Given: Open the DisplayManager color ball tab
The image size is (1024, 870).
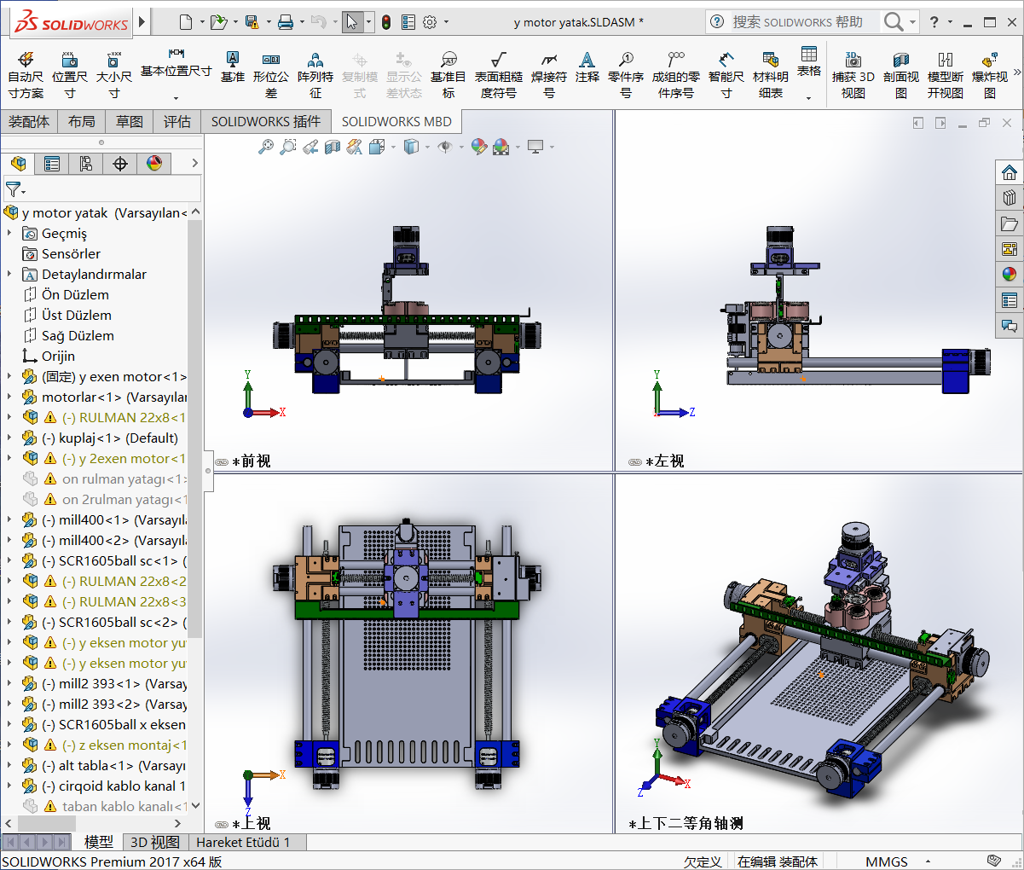Looking at the screenshot, I should pyautogui.click(x=154, y=164).
